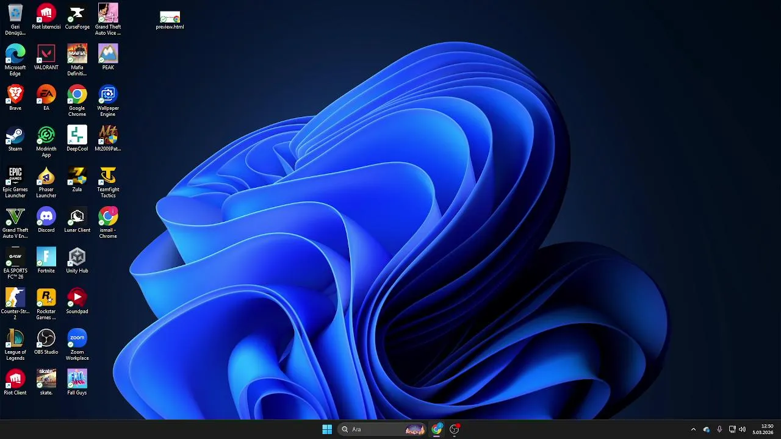Select the League of Legends shortcut
The image size is (781, 439).
pyautogui.click(x=15, y=345)
